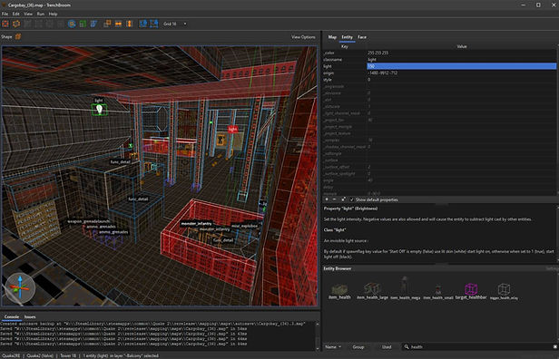Select item_health_mega entity thumbnail
The width and height of the screenshot is (559, 359).
click(x=405, y=287)
